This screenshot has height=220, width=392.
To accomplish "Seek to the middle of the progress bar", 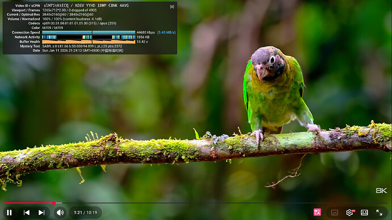I will 195,203.
